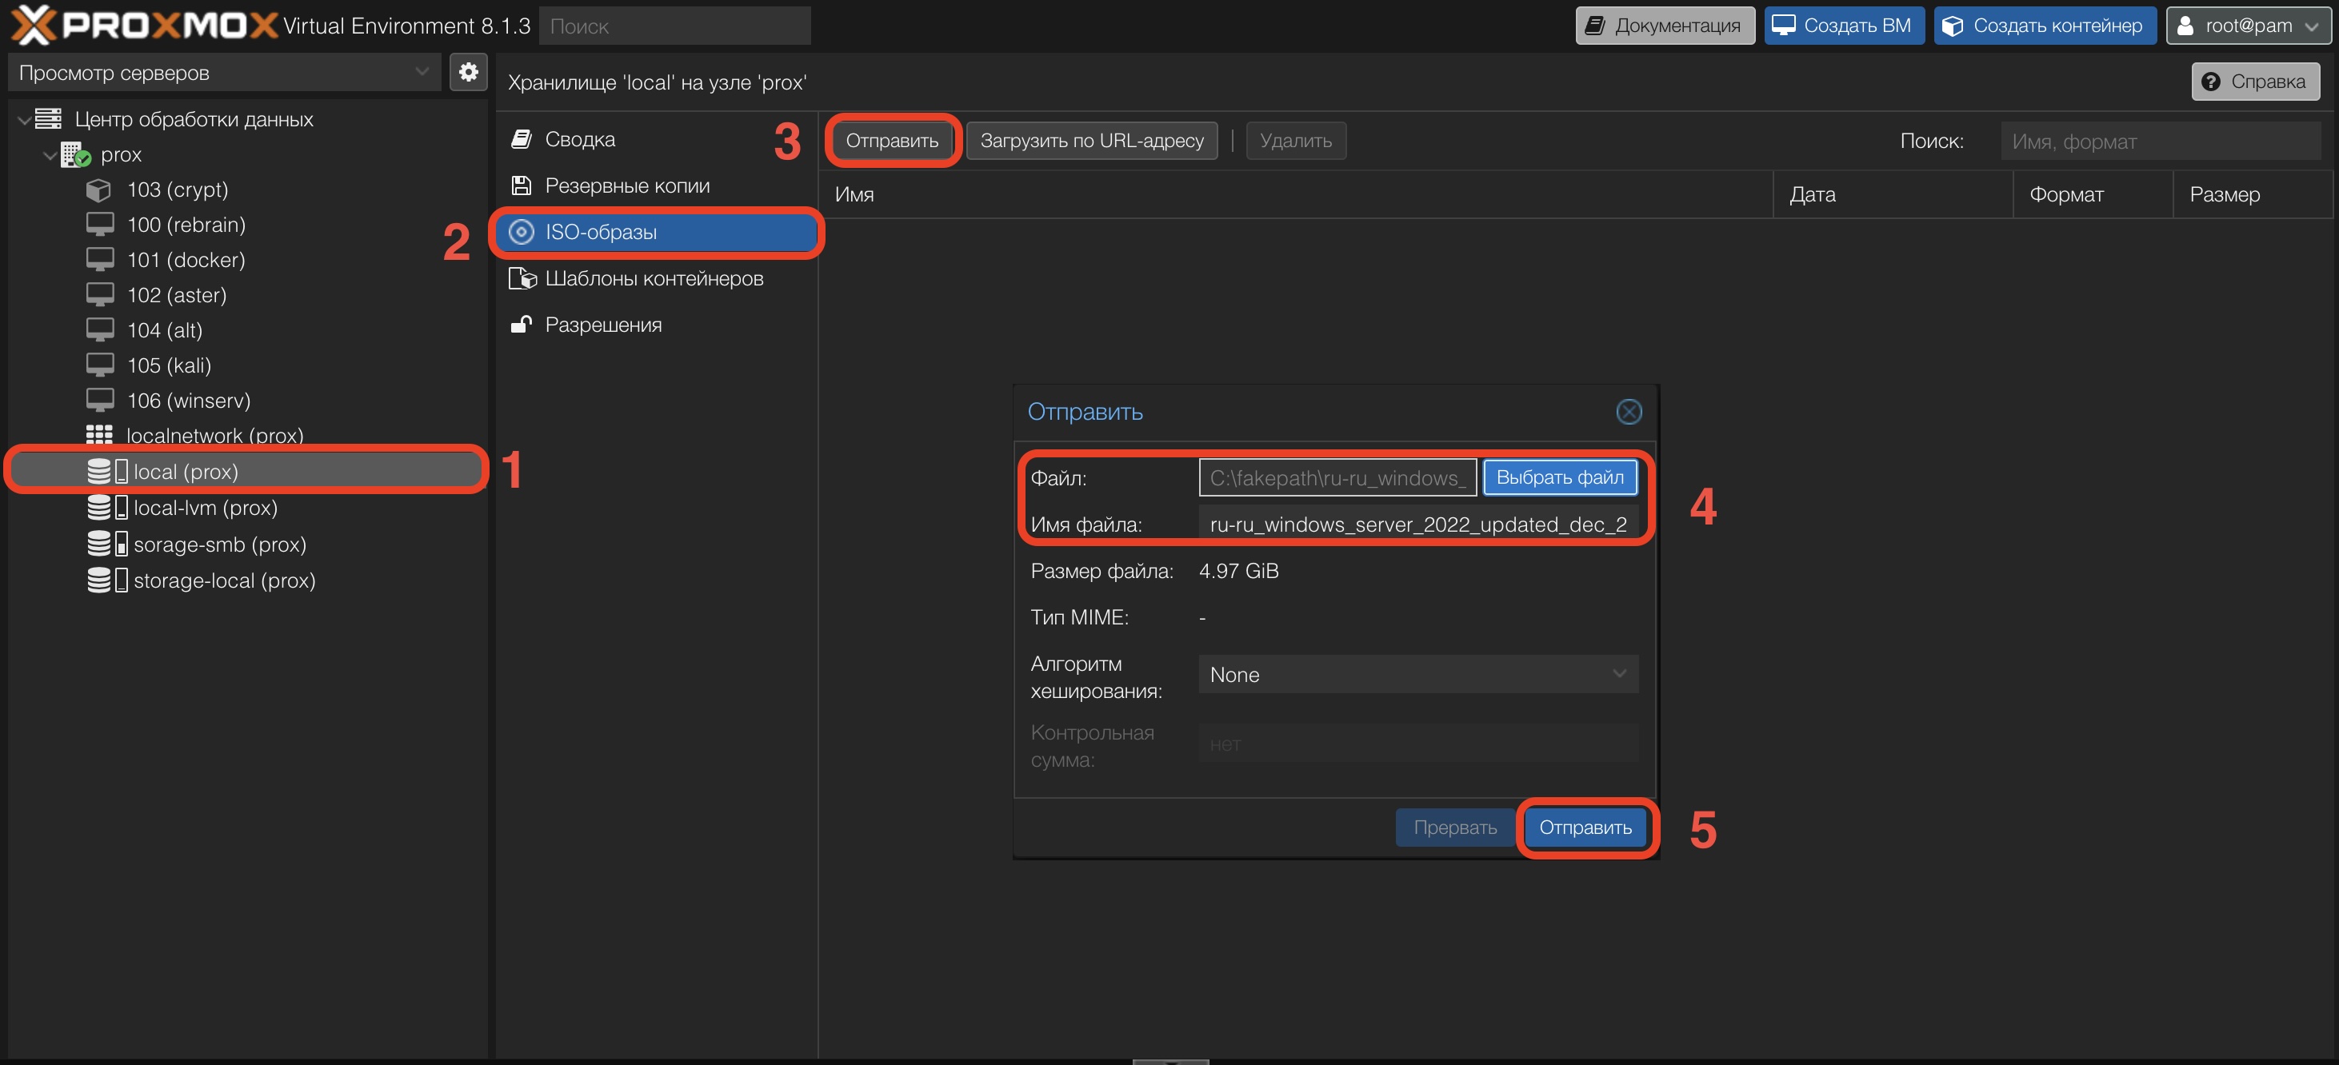Open the Просмотр серверов view dropdown
Viewport: 2339px width, 1065px height.
pyautogui.click(x=222, y=73)
